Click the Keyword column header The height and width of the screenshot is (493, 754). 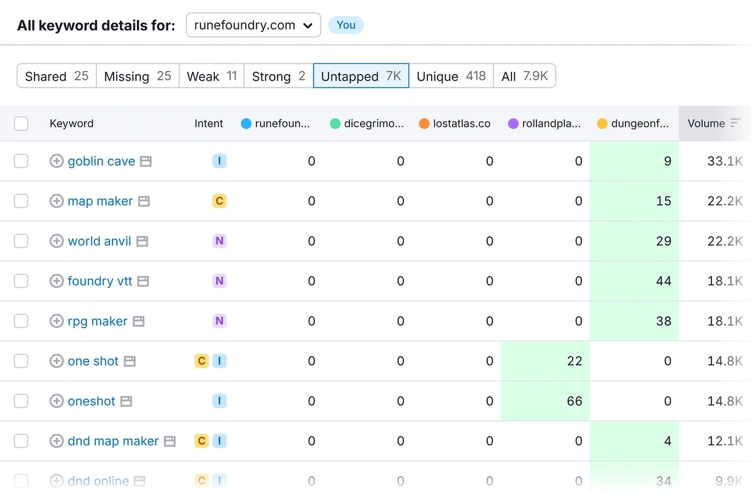tap(72, 124)
